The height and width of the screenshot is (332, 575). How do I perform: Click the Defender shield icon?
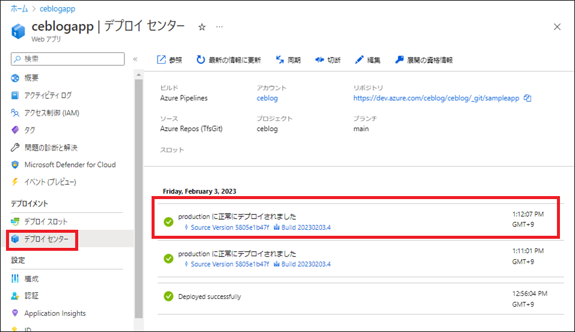click(15, 165)
